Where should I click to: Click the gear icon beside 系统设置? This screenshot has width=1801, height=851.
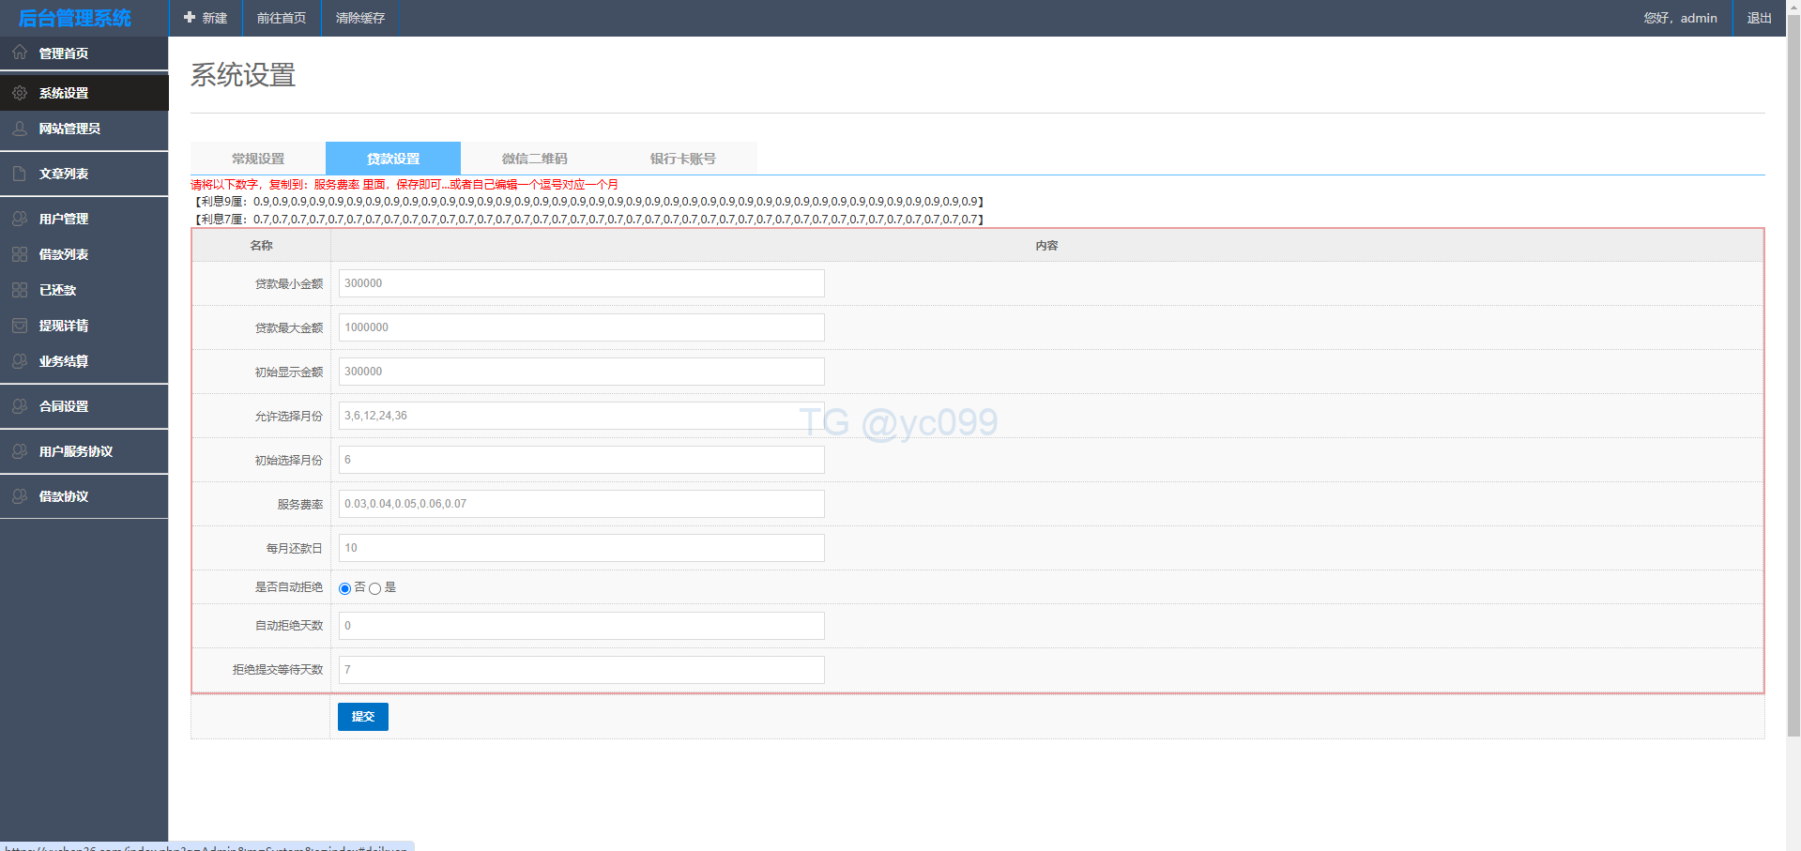[x=20, y=93]
